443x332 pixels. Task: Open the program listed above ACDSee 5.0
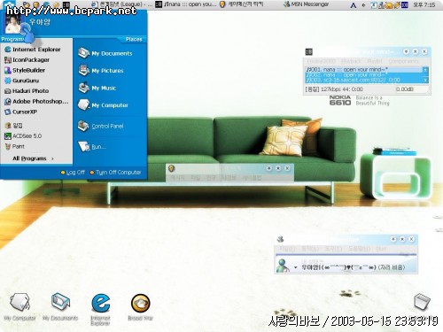tap(13, 126)
